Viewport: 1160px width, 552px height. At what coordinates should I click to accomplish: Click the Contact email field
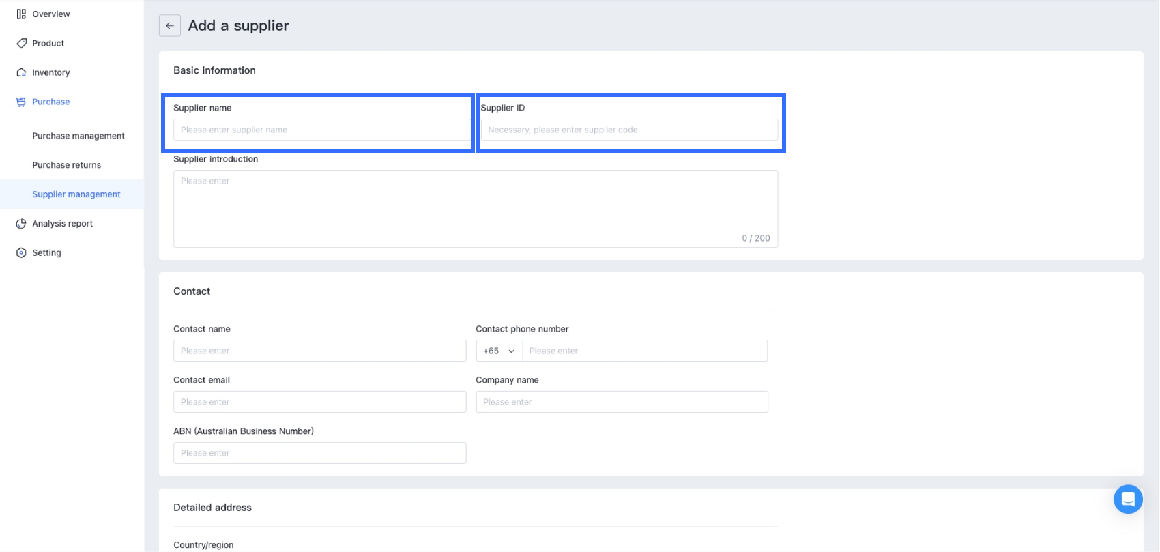(x=319, y=402)
